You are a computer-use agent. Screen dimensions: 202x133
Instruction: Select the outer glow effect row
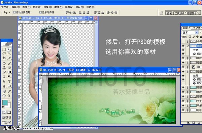click(x=198, y=83)
